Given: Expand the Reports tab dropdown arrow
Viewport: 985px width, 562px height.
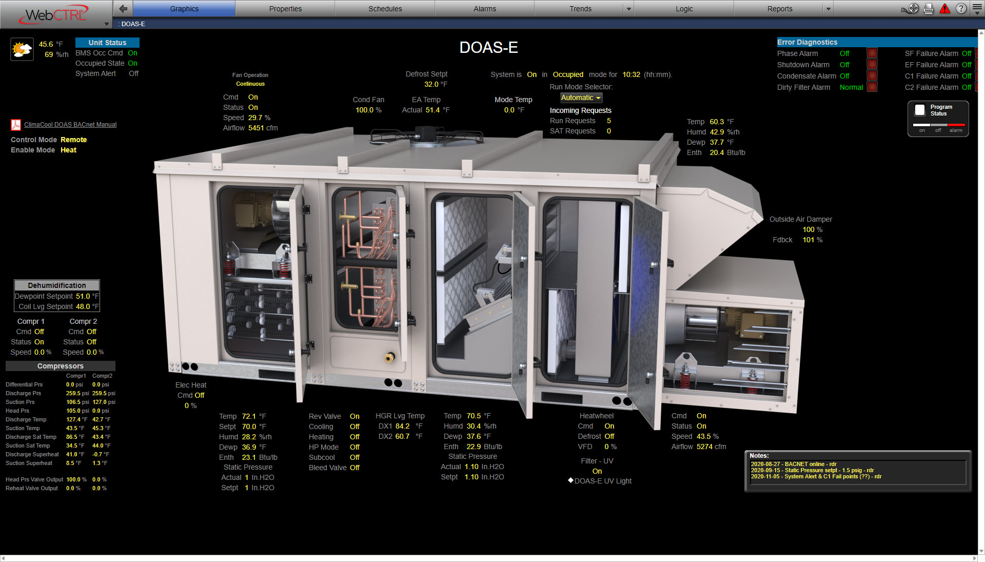Looking at the screenshot, I should tap(828, 9).
